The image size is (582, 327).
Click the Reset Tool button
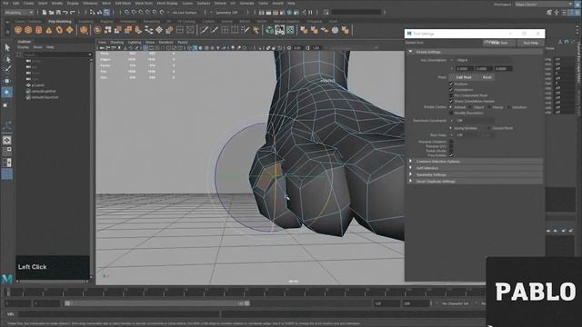point(500,43)
